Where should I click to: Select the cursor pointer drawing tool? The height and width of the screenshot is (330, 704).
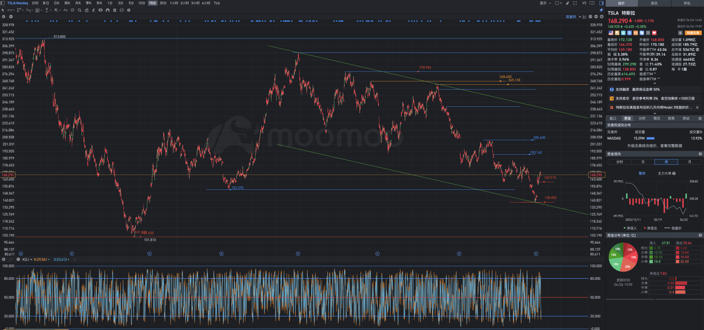[x=3, y=10]
